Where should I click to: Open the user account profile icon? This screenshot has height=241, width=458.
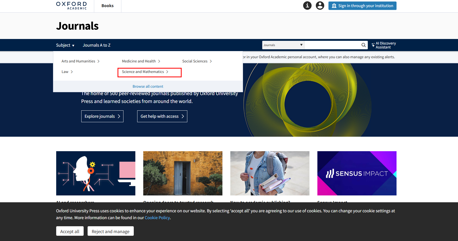(x=320, y=6)
